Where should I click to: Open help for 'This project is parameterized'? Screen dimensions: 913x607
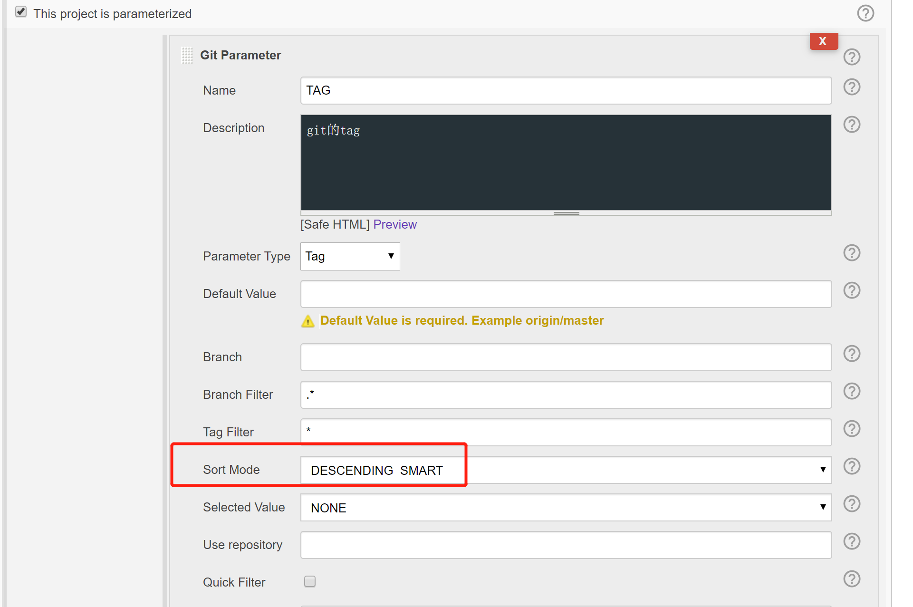[x=865, y=13]
